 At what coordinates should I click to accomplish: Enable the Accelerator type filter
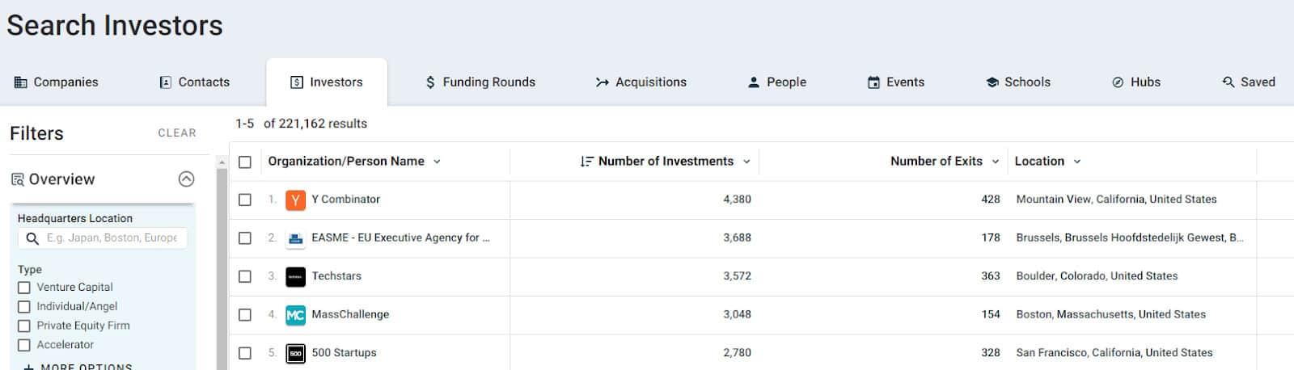(24, 345)
